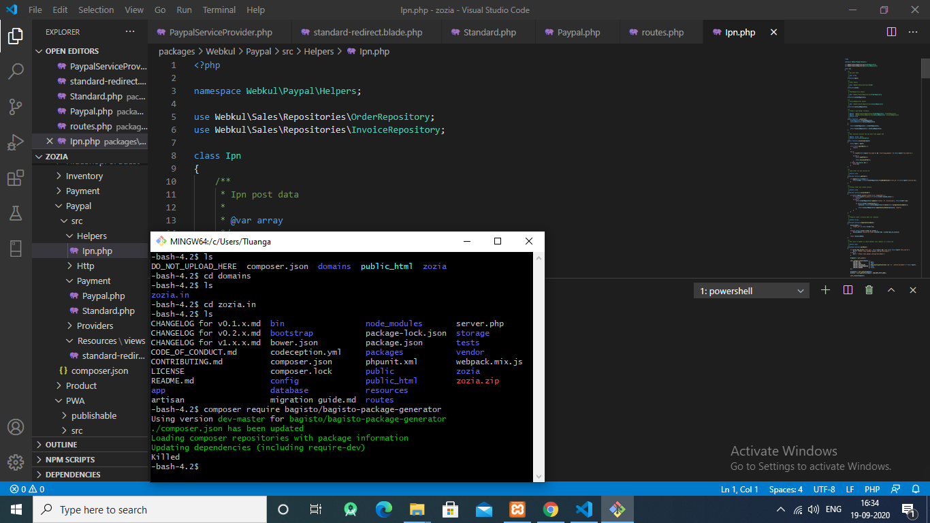The height and width of the screenshot is (523, 930).
Task: Click 'Ln 1, Col 1' in status bar
Action: [x=739, y=489]
